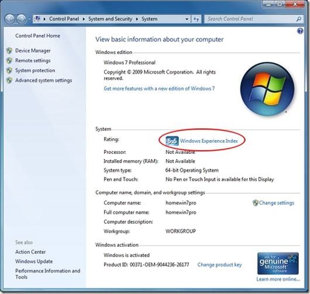Click the computer icon in address bar

point(37,19)
